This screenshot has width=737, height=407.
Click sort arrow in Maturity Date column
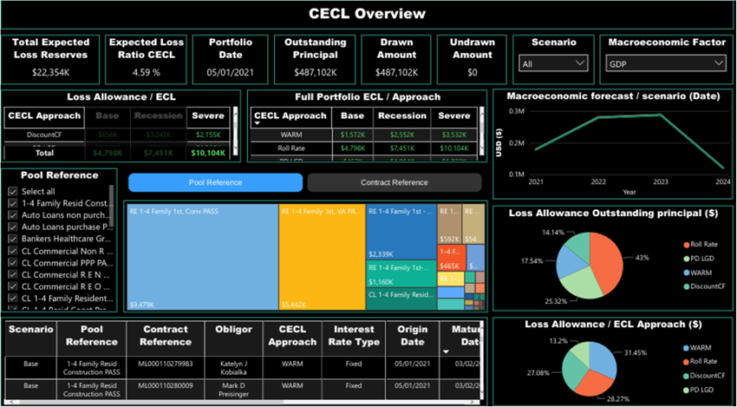[446, 351]
